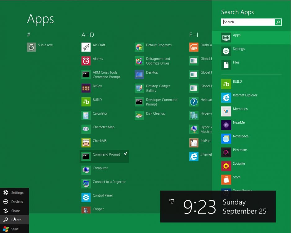291x233 pixels.
Task: Click the Search charm in the menu
Action: [x=15, y=220]
